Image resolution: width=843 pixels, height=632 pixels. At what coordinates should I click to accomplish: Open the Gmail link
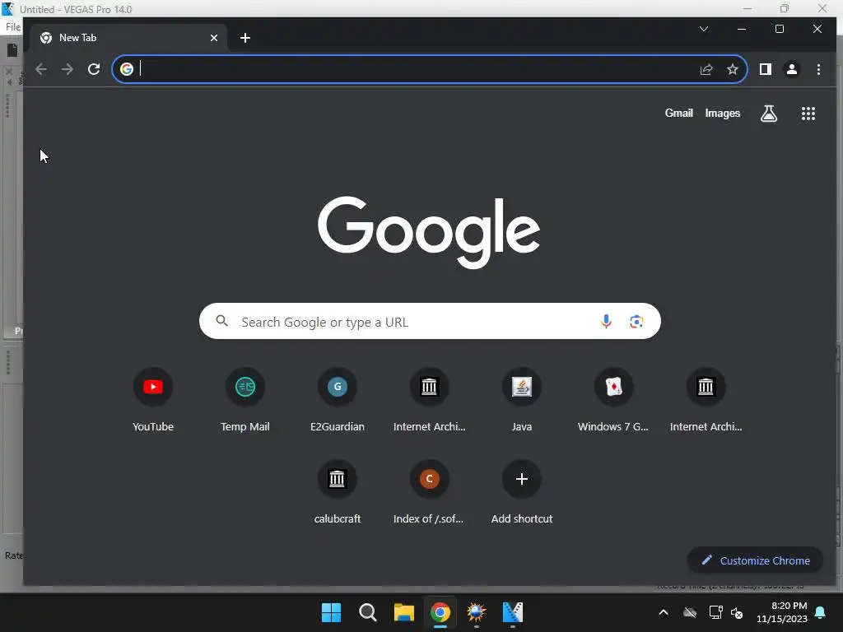pos(678,113)
